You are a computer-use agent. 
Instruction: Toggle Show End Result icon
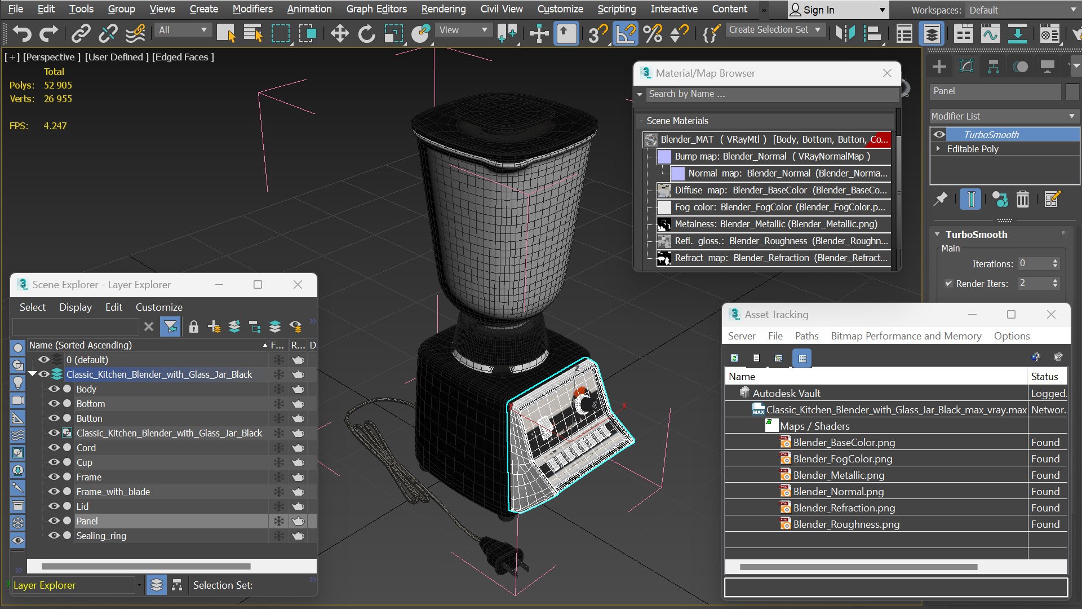click(x=970, y=199)
